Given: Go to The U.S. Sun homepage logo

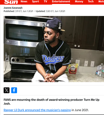Looking at the screenshot, I should (x=11, y=2).
